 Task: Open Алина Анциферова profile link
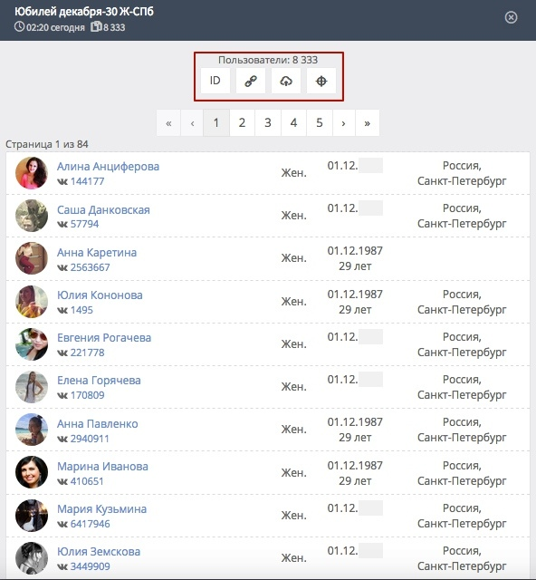coord(108,167)
